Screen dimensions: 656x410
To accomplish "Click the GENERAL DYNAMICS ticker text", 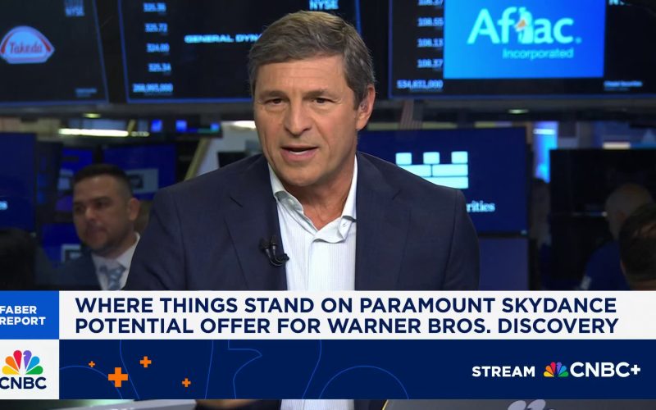I will (222, 39).
